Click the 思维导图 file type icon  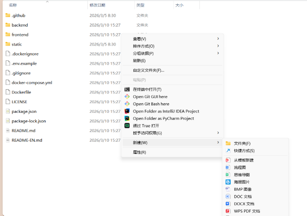tap(228, 174)
